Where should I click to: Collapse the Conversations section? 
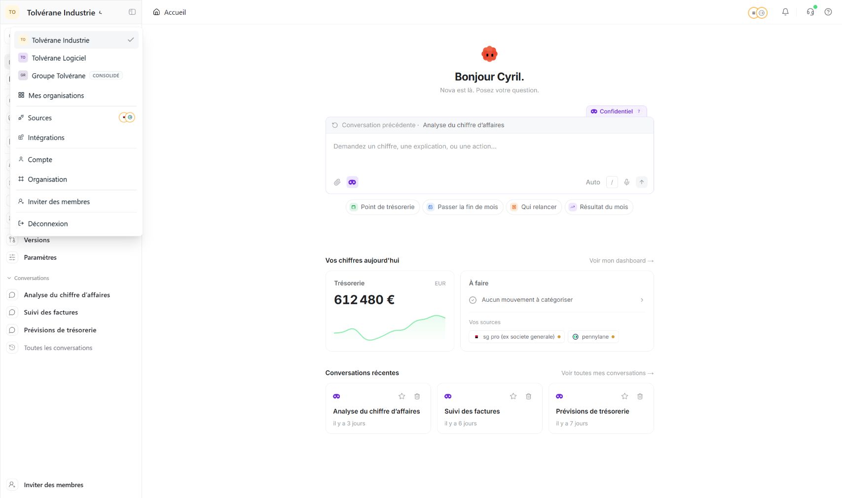[28, 278]
